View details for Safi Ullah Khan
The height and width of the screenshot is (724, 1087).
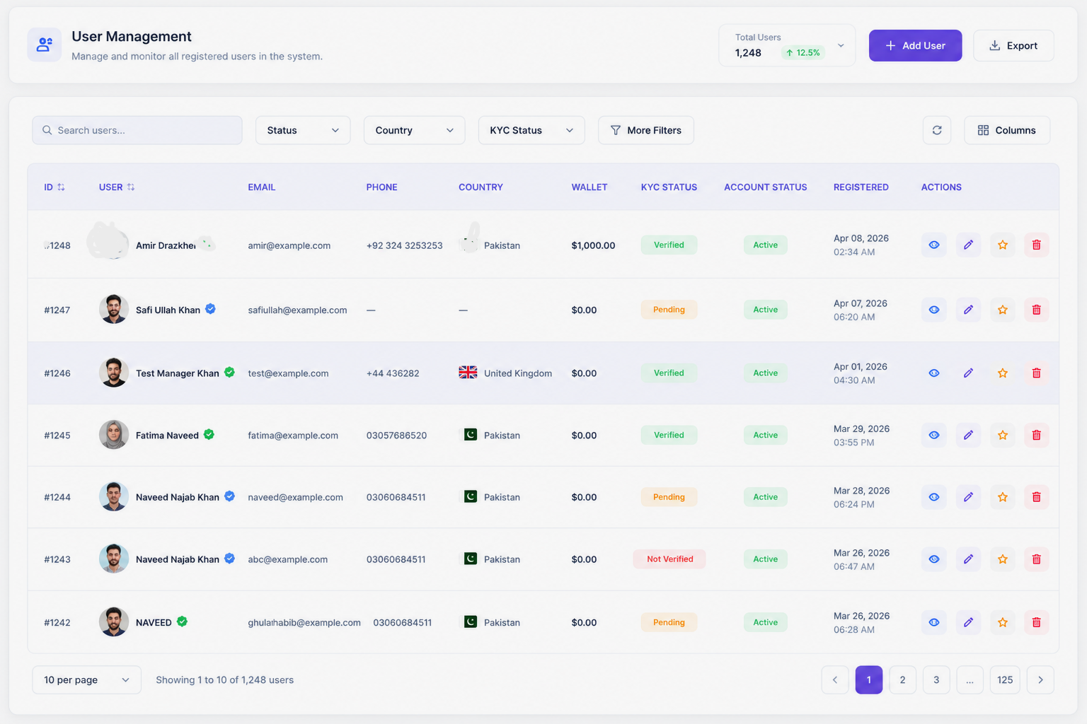934,310
